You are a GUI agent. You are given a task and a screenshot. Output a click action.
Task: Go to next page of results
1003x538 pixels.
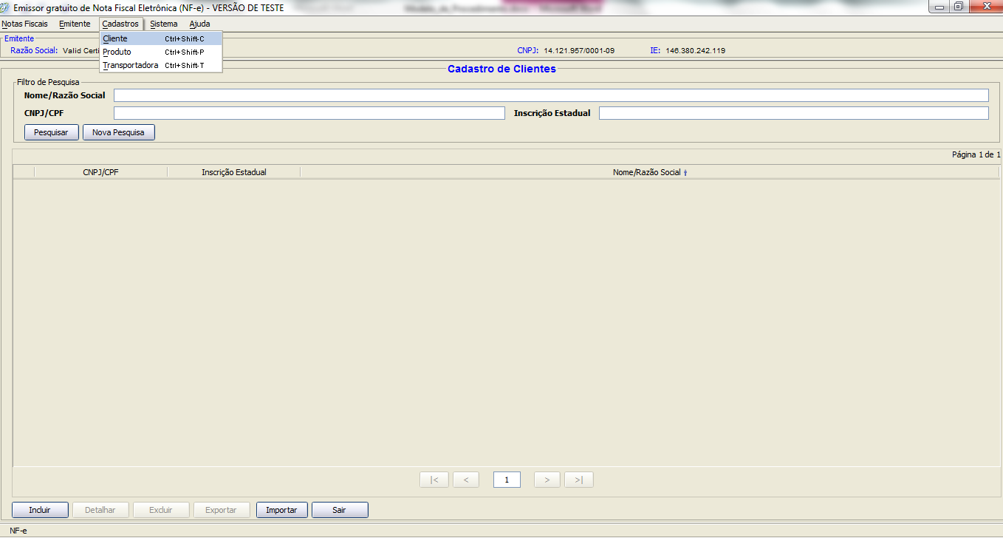[x=547, y=480]
